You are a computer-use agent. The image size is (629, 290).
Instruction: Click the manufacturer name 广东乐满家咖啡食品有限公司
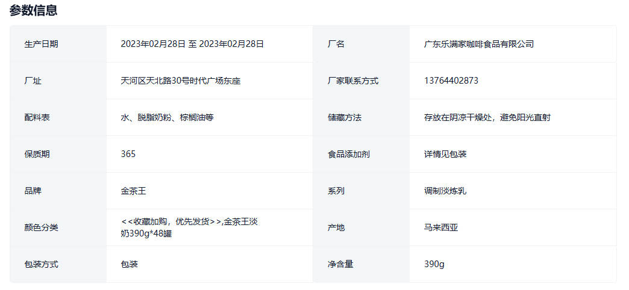click(x=478, y=44)
